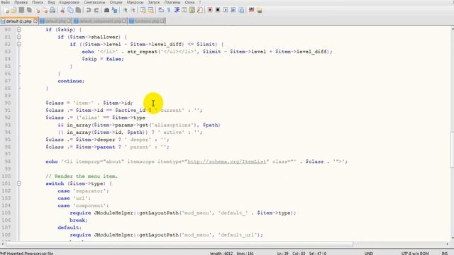Toggle the indent guide icon
The image size is (454, 255).
coord(177,11)
